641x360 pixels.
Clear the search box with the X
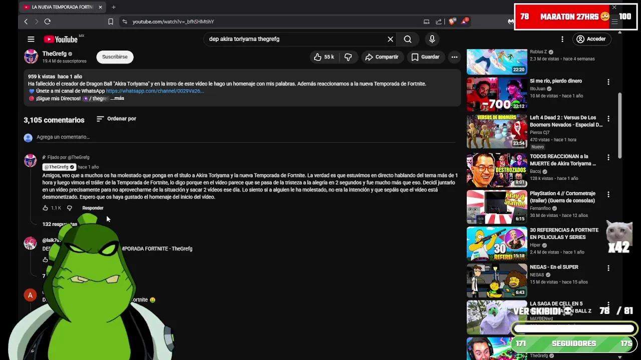tap(391, 39)
